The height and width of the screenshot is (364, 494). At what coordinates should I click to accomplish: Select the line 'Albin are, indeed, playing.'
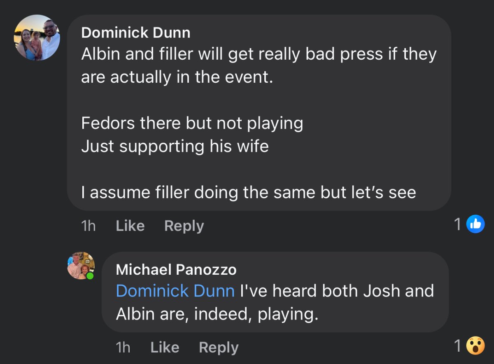(x=217, y=314)
